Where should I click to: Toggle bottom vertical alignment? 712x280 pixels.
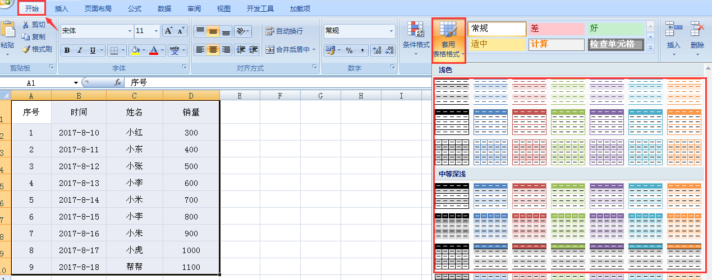tap(226, 31)
